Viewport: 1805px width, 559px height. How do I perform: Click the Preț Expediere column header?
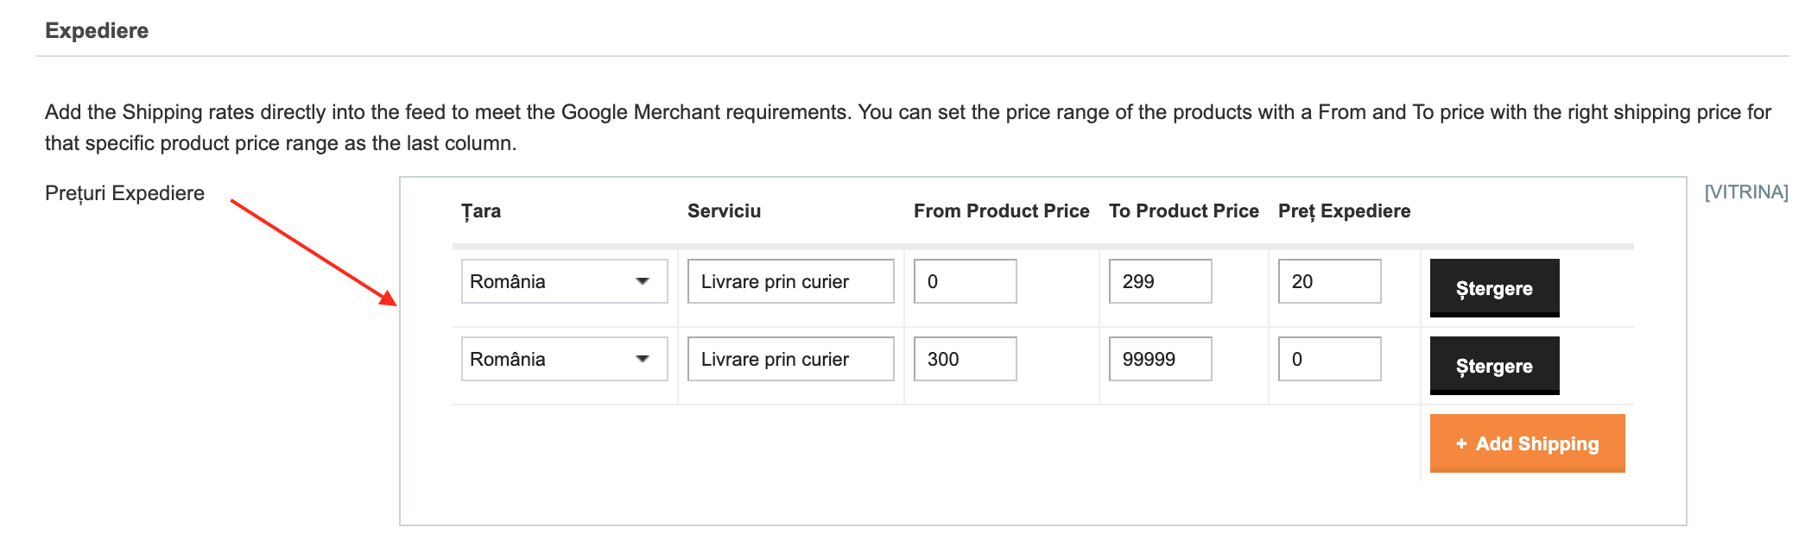tap(1344, 211)
